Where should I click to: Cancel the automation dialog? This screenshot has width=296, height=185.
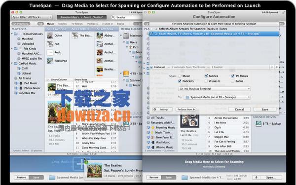tap(239, 110)
